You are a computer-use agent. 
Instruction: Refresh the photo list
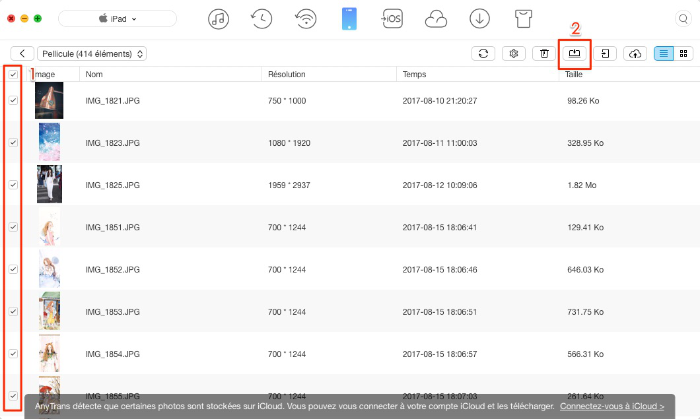point(483,53)
